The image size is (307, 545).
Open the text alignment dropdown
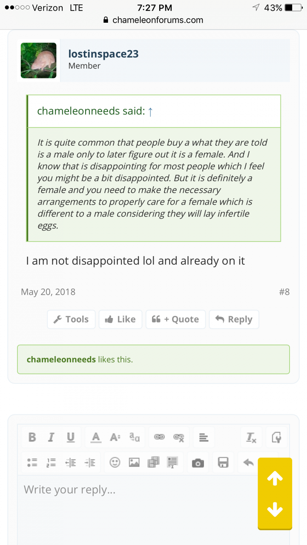204,438
